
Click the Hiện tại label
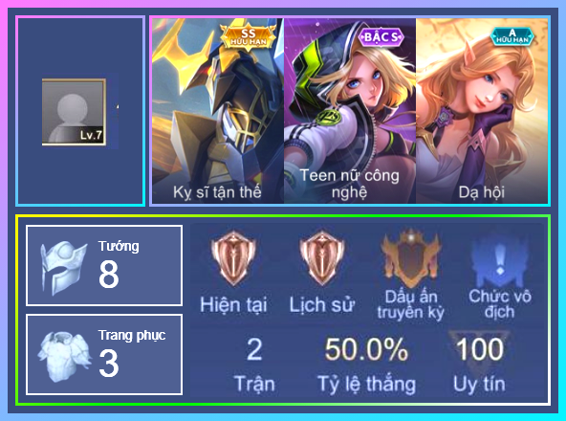point(233,304)
